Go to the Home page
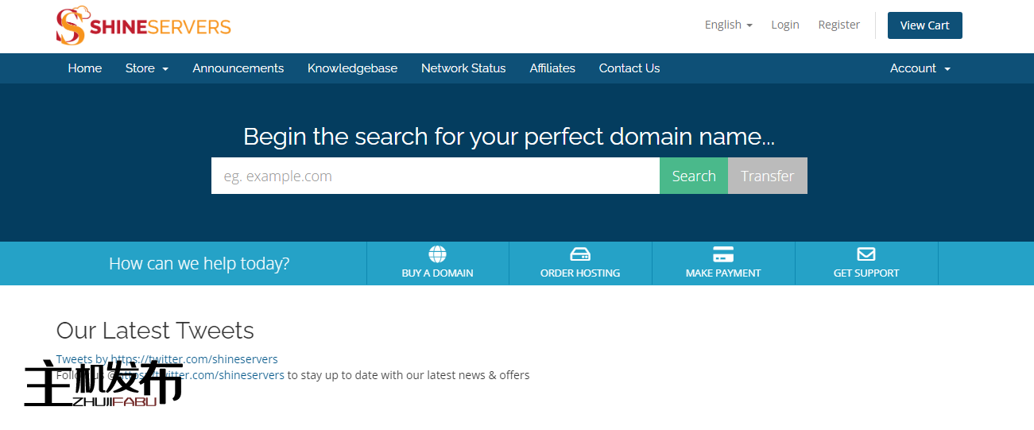The width and height of the screenshot is (1034, 430). tap(85, 68)
